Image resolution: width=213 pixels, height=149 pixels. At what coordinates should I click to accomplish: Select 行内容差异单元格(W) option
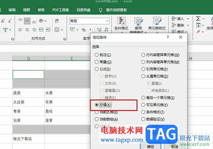[160, 55]
